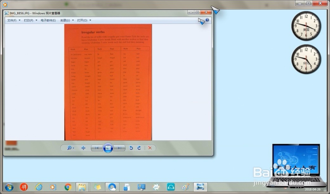
Task: Launch Internet Explorer from taskbar
Action: click(x=39, y=187)
